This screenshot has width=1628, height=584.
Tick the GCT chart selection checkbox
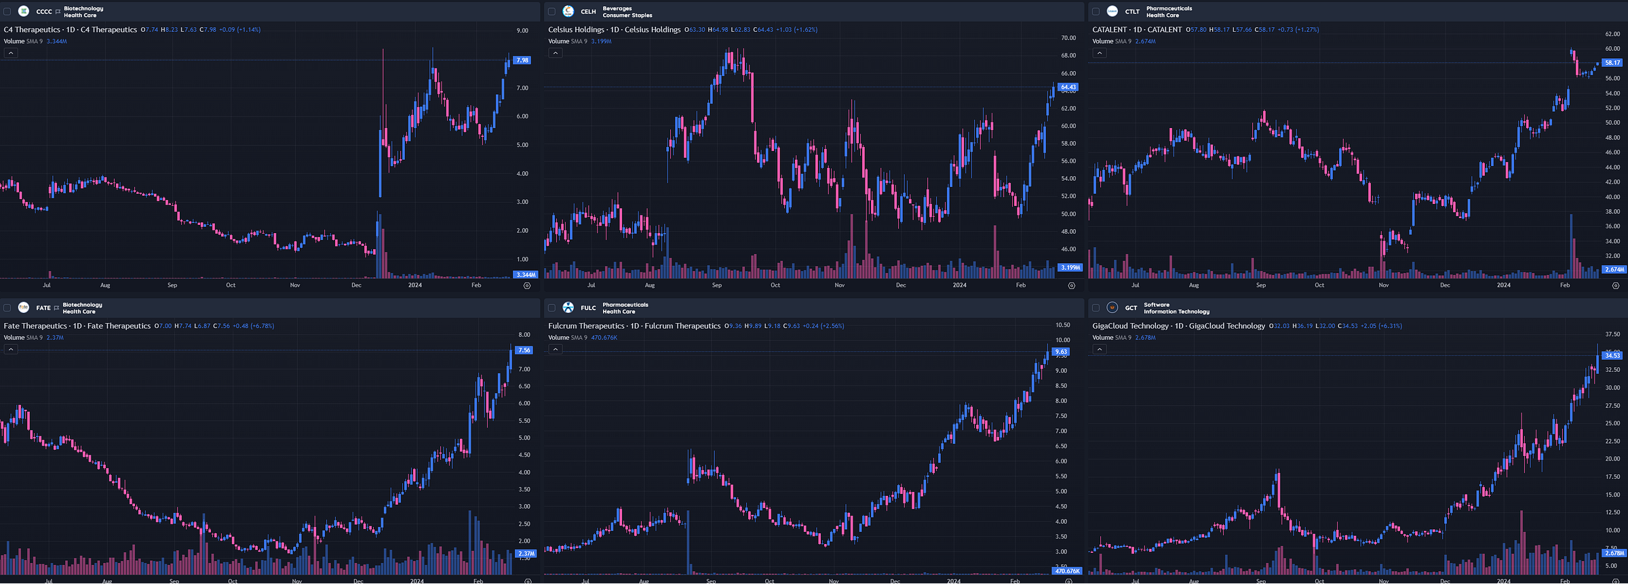tap(1096, 308)
